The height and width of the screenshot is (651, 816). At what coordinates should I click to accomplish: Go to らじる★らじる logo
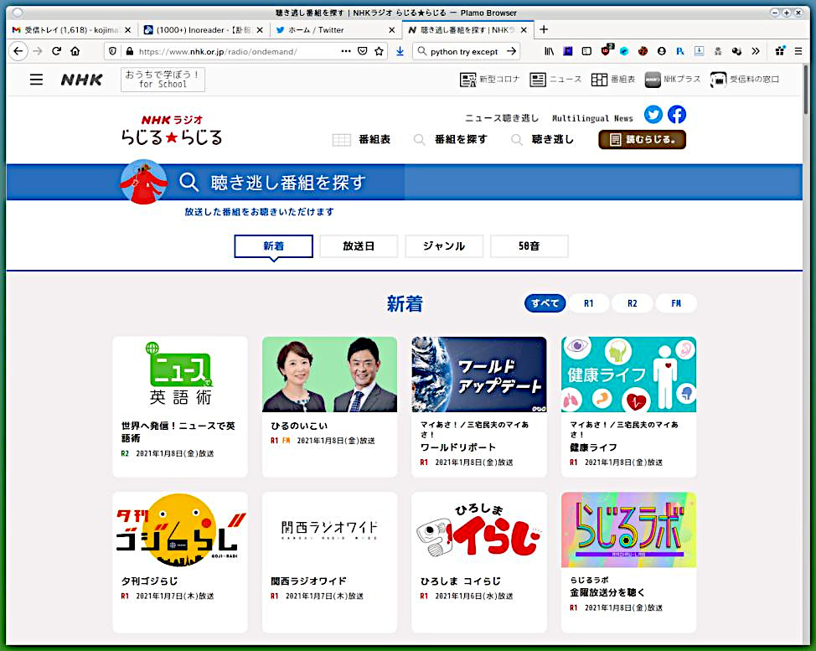(x=172, y=130)
